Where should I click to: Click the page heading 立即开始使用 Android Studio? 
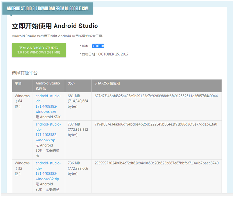click(55, 26)
